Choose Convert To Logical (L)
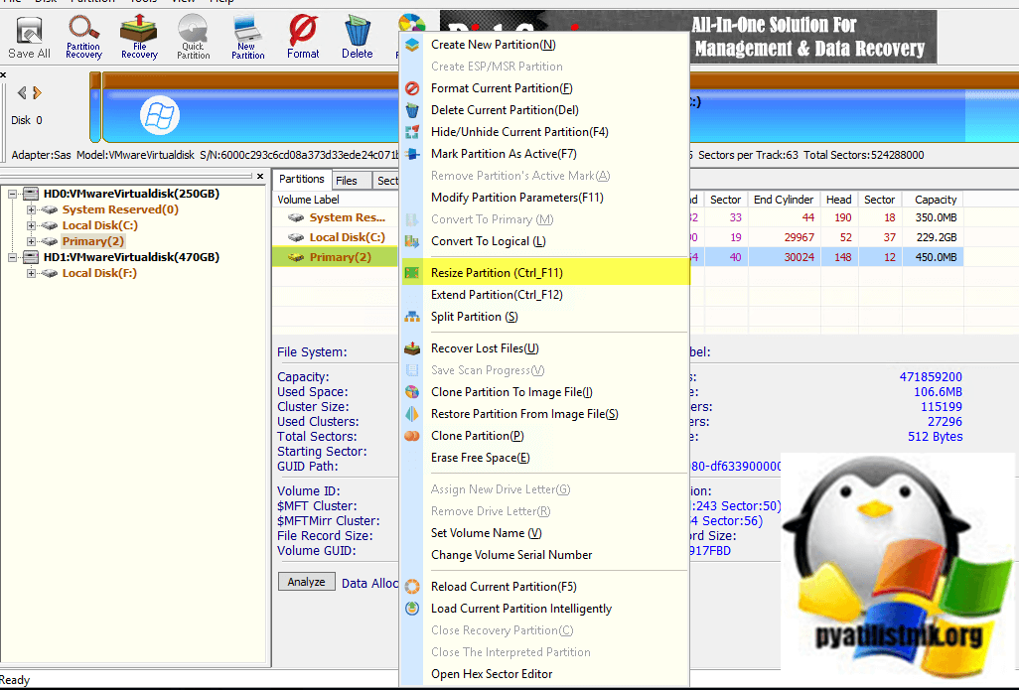 click(x=544, y=241)
